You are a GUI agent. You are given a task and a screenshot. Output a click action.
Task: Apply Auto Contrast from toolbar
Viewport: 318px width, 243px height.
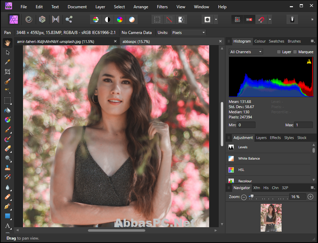(x=108, y=20)
